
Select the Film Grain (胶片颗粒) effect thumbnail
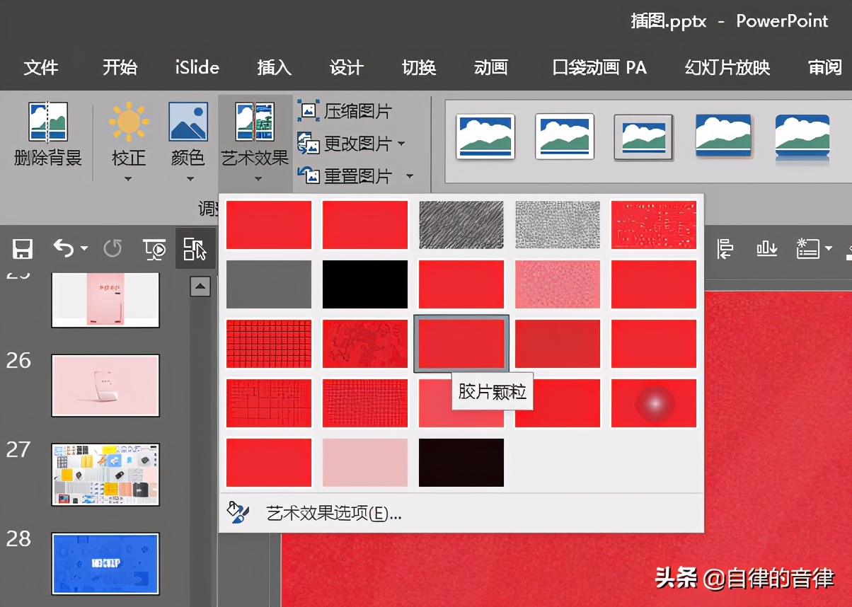tap(461, 344)
